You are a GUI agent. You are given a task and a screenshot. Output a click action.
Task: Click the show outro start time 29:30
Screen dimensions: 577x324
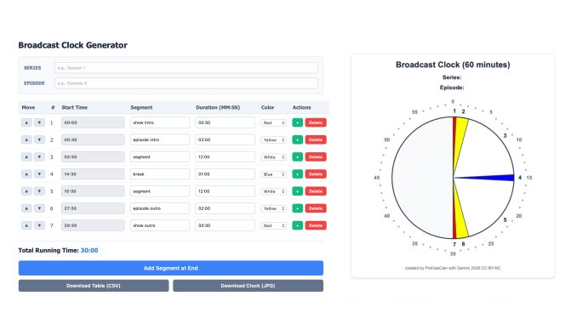pyautogui.click(x=93, y=225)
